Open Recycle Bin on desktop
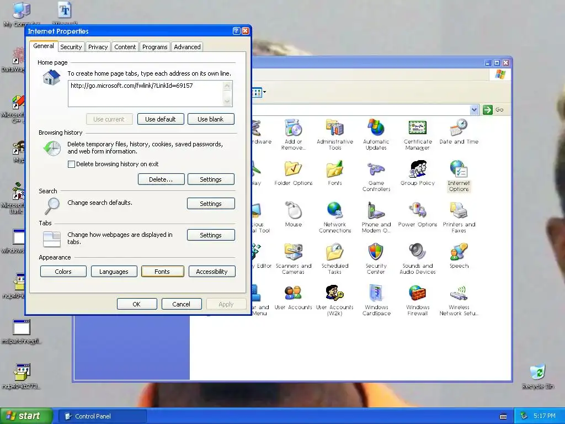Image resolution: width=565 pixels, height=424 pixels. (537, 377)
